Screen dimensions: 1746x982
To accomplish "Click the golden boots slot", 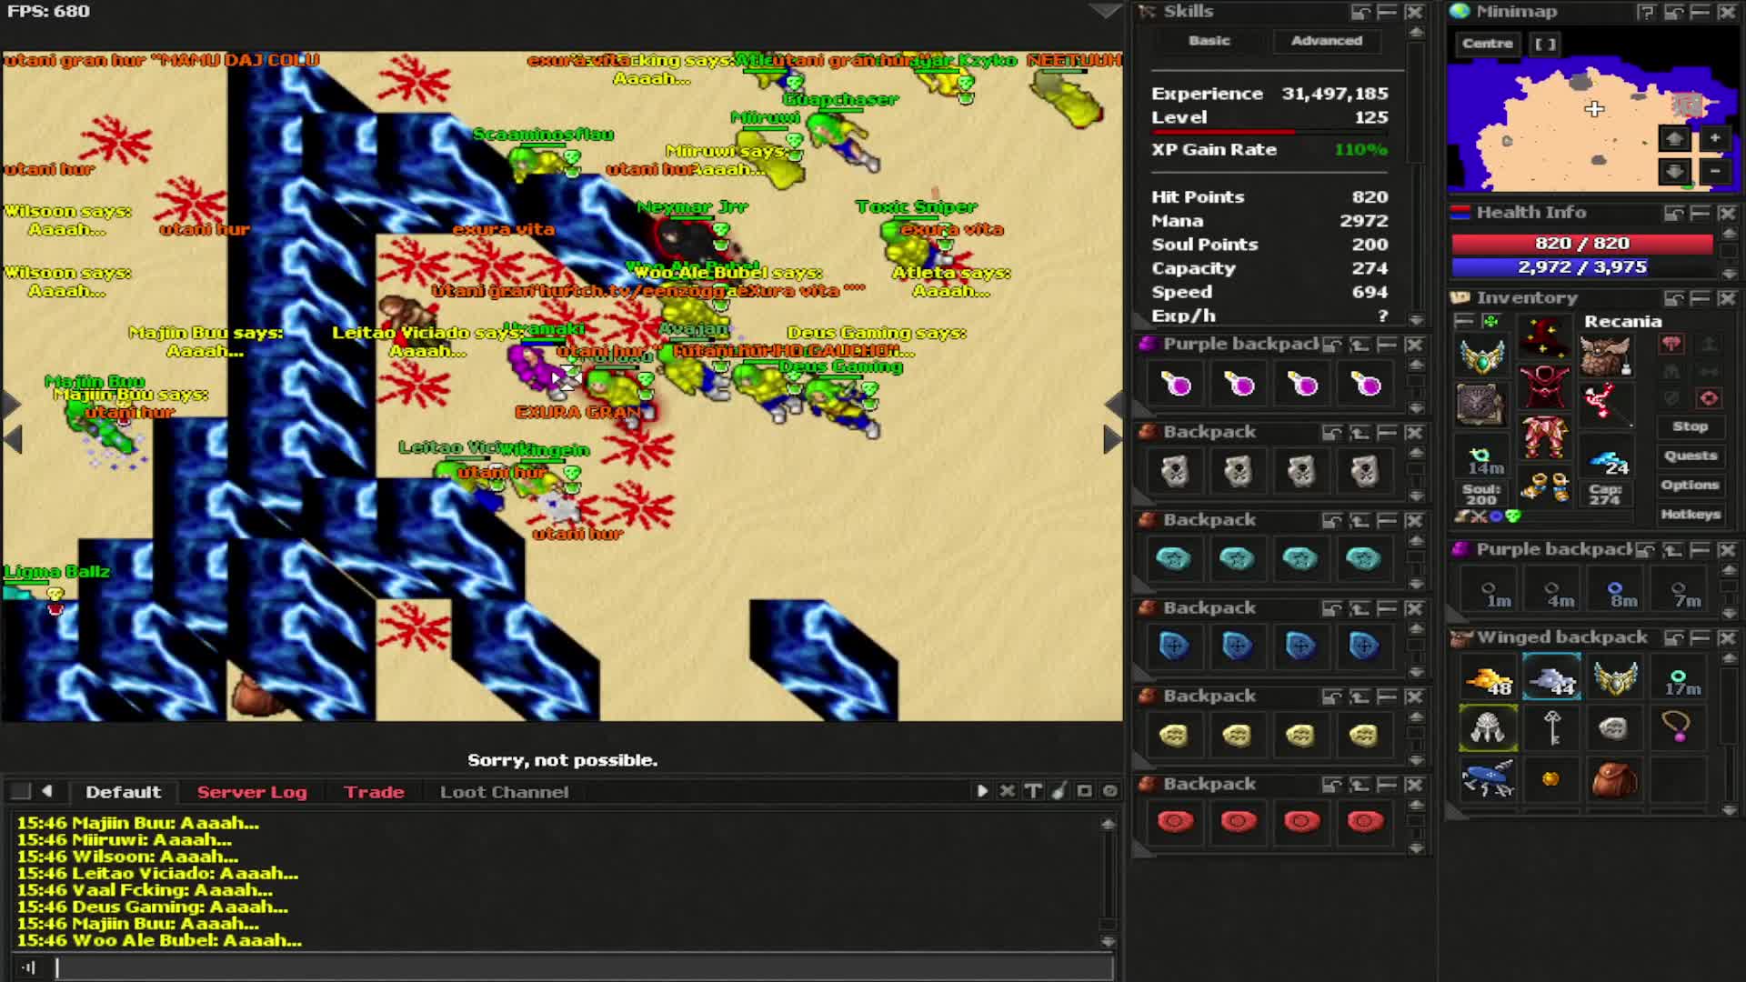I will pyautogui.click(x=1544, y=486).
